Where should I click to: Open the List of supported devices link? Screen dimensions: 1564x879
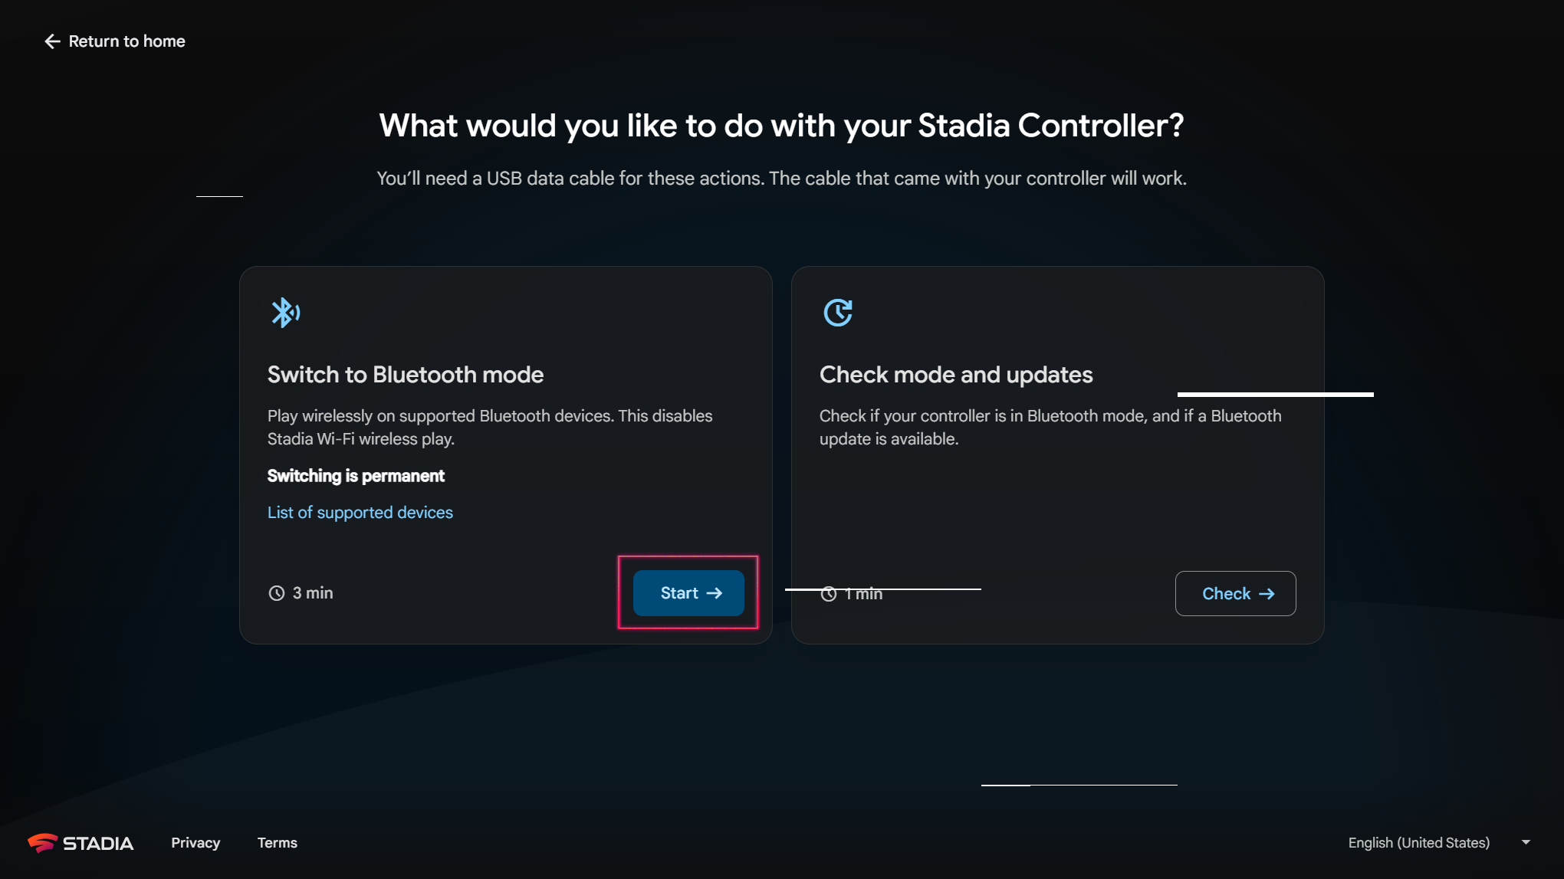pyautogui.click(x=360, y=513)
